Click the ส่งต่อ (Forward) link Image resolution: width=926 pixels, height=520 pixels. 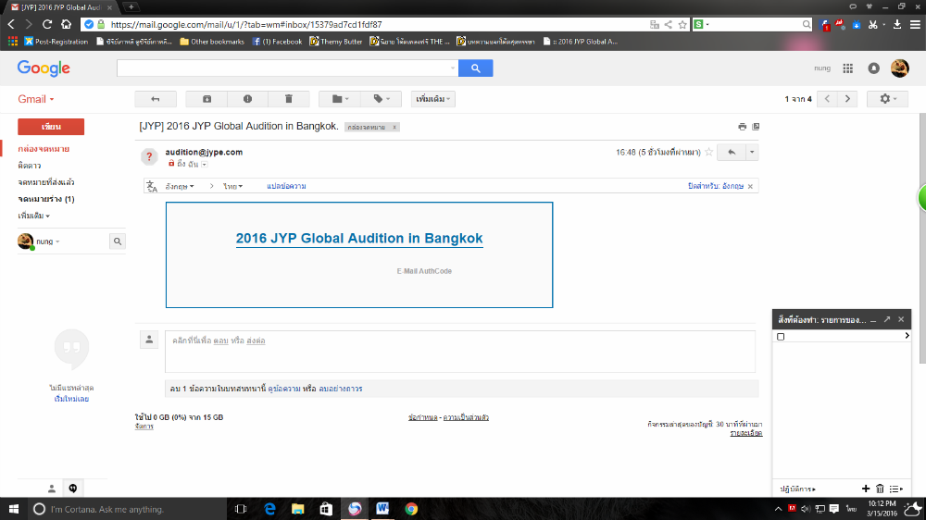(x=256, y=340)
